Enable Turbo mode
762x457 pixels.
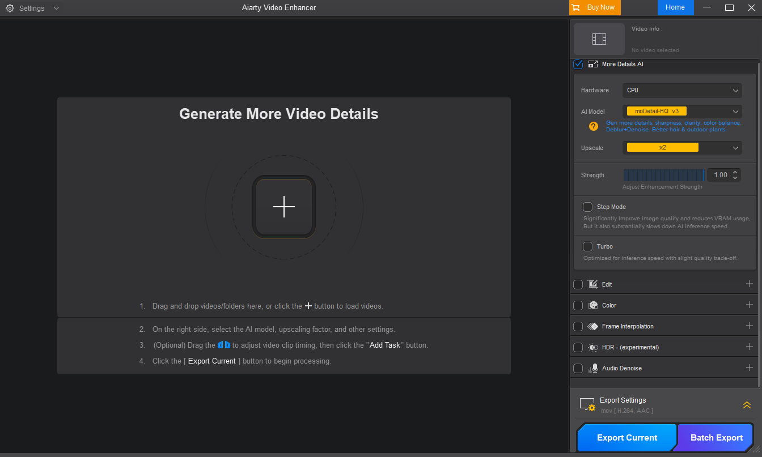point(587,246)
